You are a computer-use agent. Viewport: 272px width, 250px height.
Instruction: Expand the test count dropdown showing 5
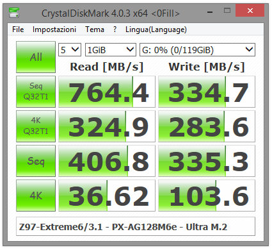click(70, 50)
